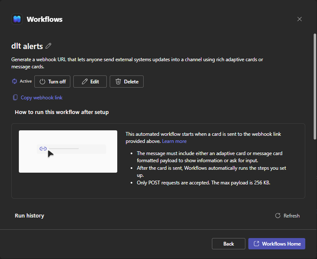Click the vertical scrollbar thumb
317x259 pixels.
click(x=315, y=87)
